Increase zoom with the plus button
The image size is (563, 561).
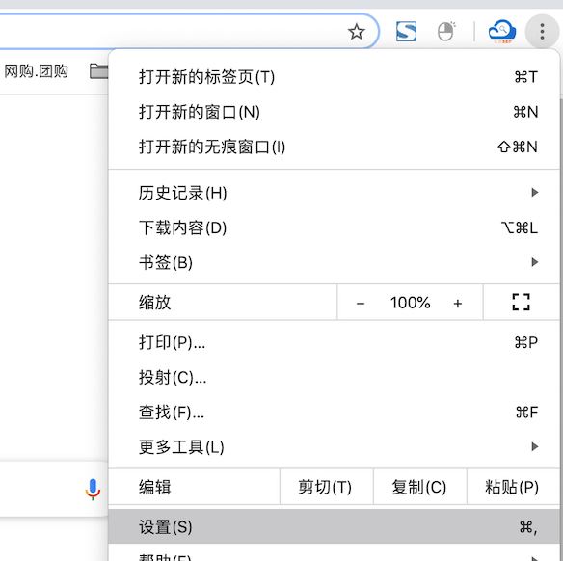tap(457, 304)
